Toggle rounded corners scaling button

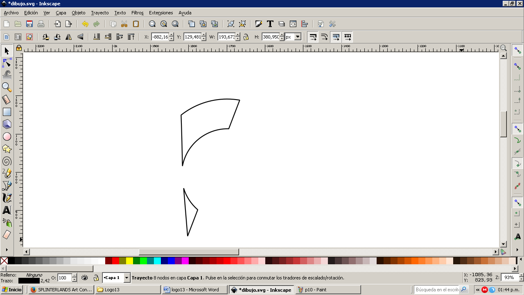tap(324, 37)
